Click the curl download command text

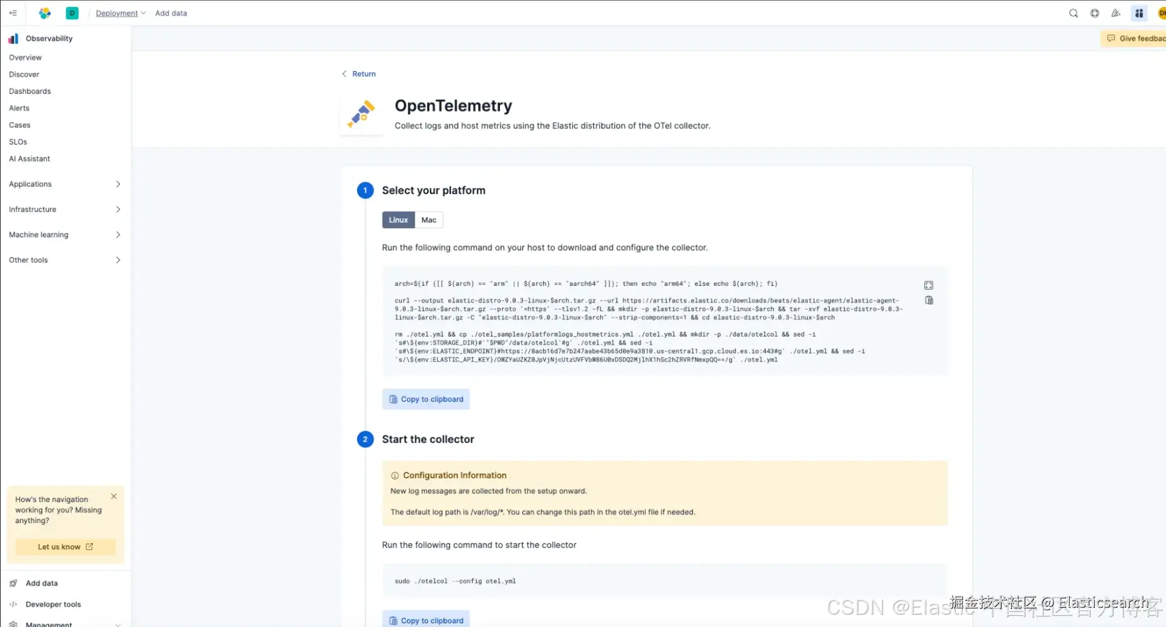click(x=648, y=309)
